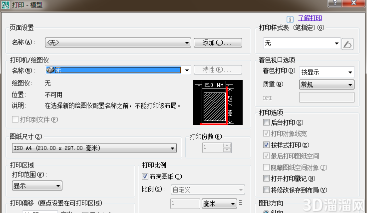Open the 毫米 units dropdown

pos(219,203)
